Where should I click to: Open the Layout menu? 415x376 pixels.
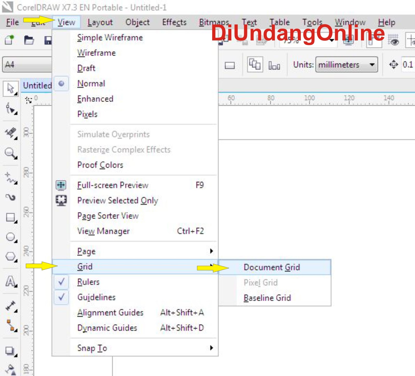[100, 22]
